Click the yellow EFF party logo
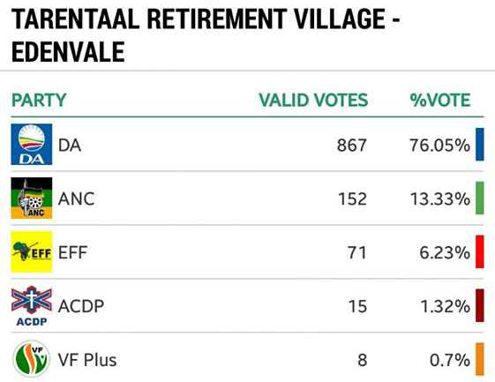This screenshot has width=495, height=382. (32, 251)
